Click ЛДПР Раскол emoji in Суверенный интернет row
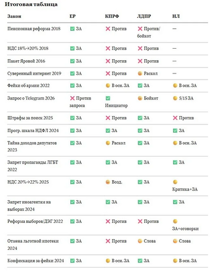Viewport: 221px width, 272px height. (140, 74)
